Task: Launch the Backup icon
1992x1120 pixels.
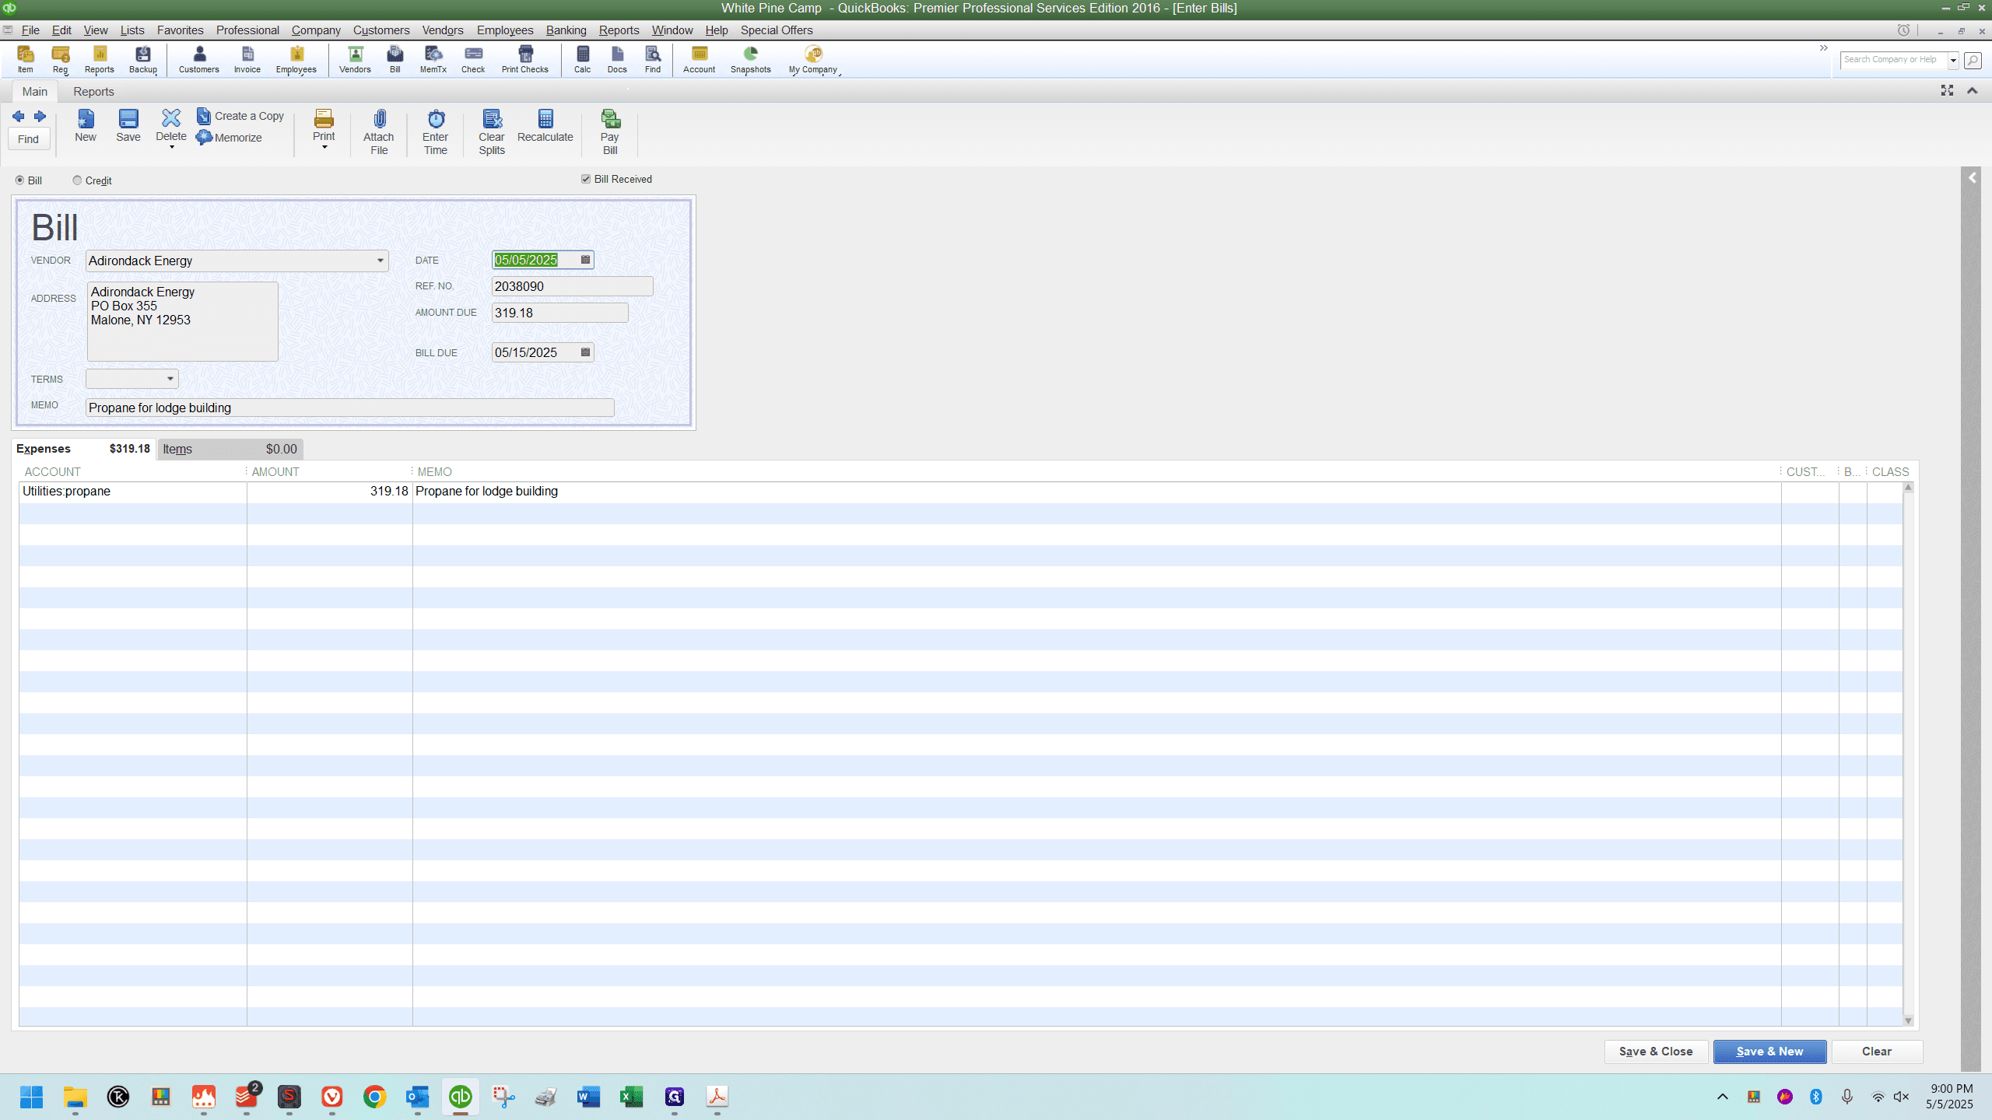Action: (x=143, y=59)
